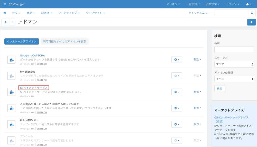Click SIMTECH link under Google reCAPTCHA
The height and width of the screenshot is (147, 257).
42,64
